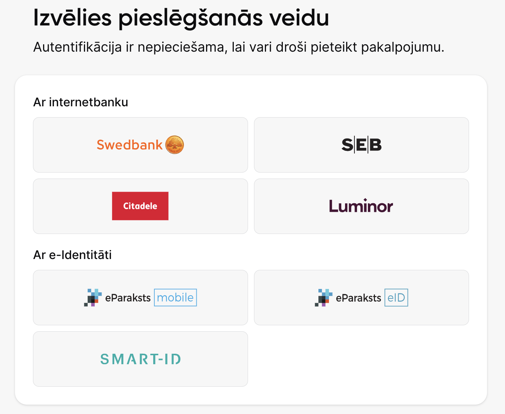The image size is (505, 414).
Task: Click the boxed "mobile" label
Action: 175,298
